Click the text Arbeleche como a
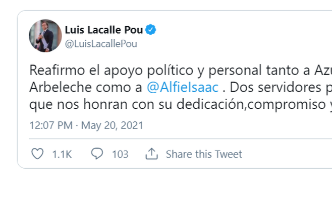Image resolution: width=332 pixels, height=214 pixels. [86, 87]
